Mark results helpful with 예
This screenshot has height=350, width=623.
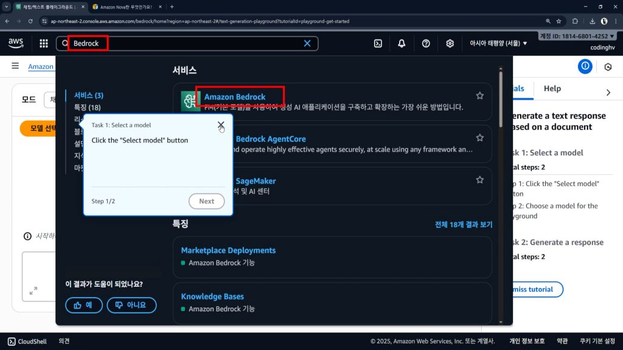point(84,305)
